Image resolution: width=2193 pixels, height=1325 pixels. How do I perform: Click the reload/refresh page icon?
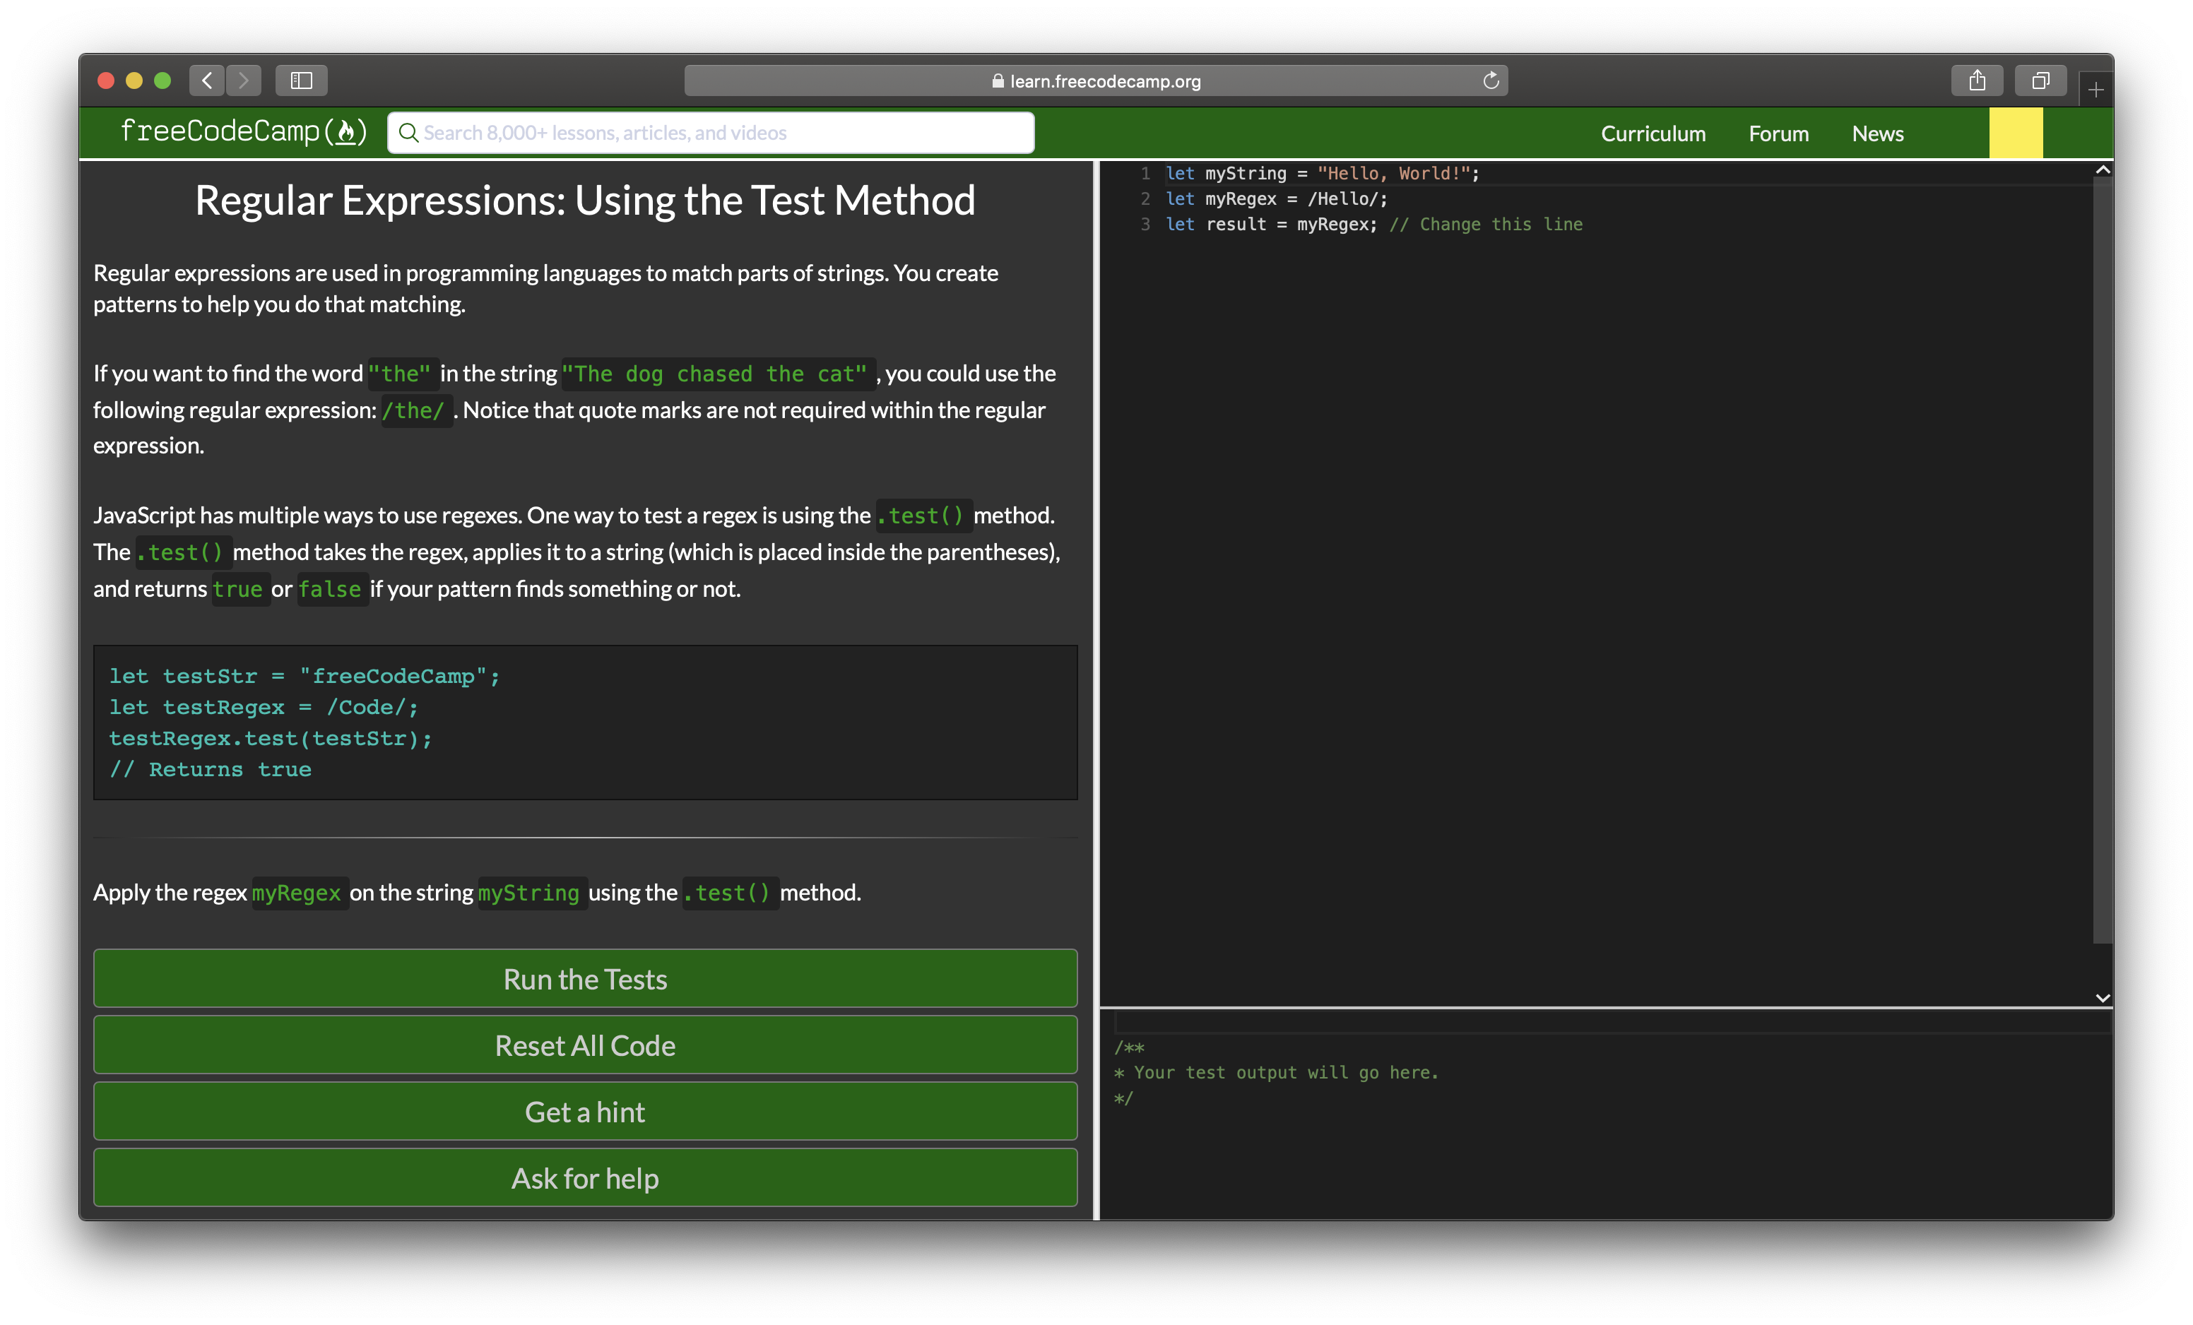point(1490,80)
